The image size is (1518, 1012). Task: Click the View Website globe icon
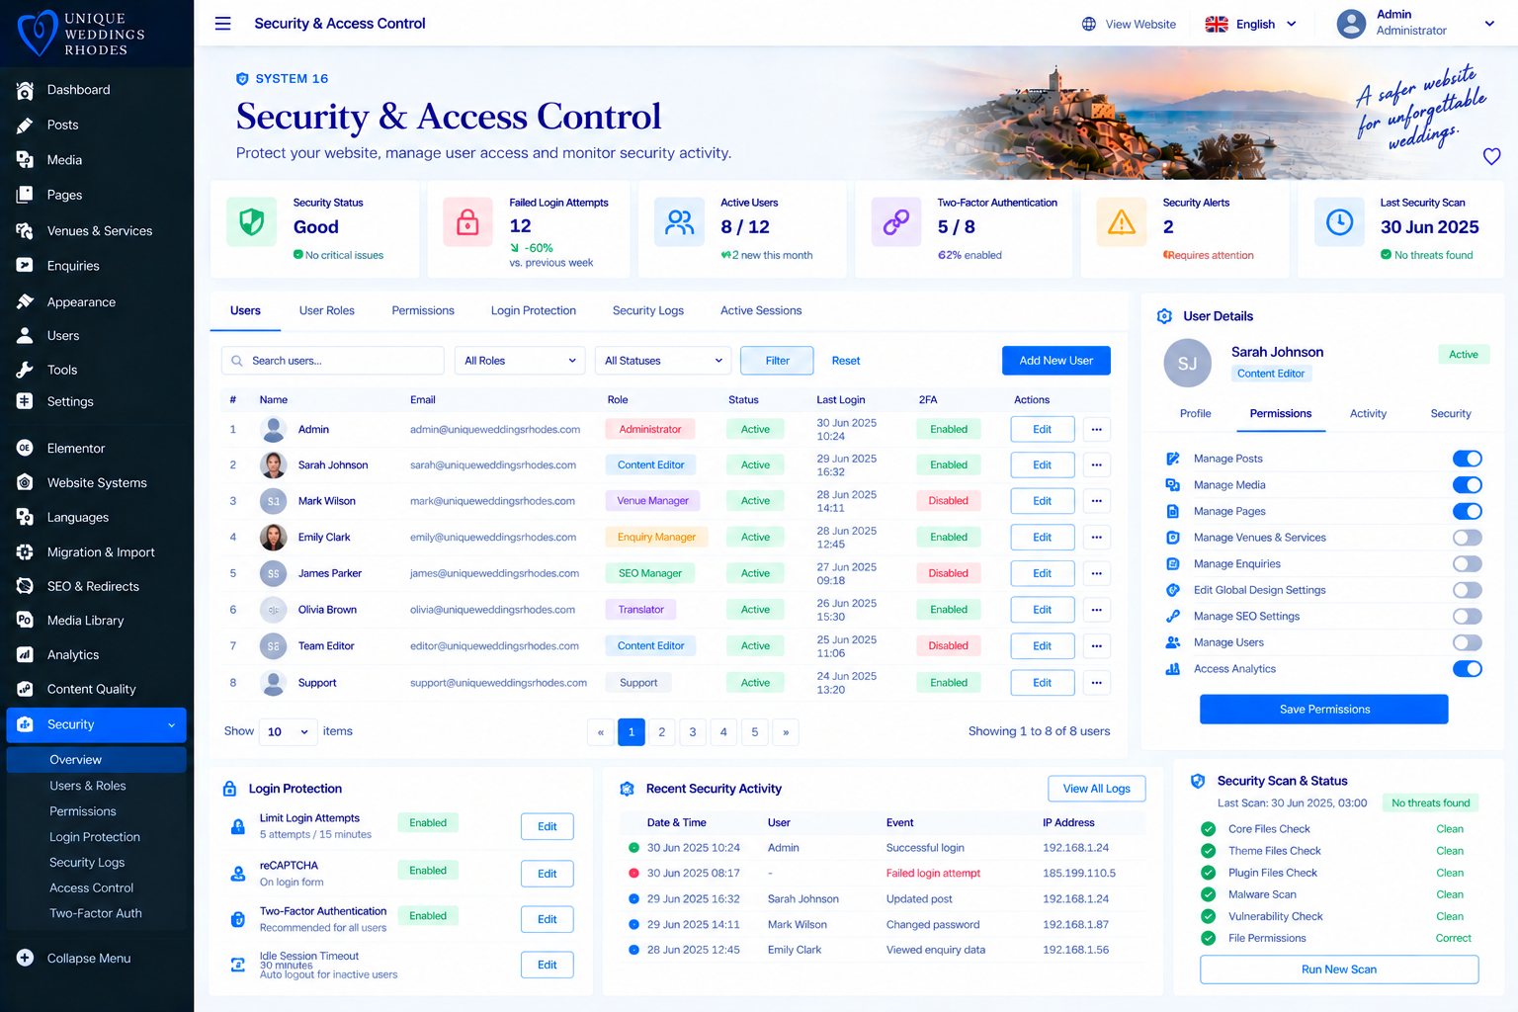pos(1089,24)
